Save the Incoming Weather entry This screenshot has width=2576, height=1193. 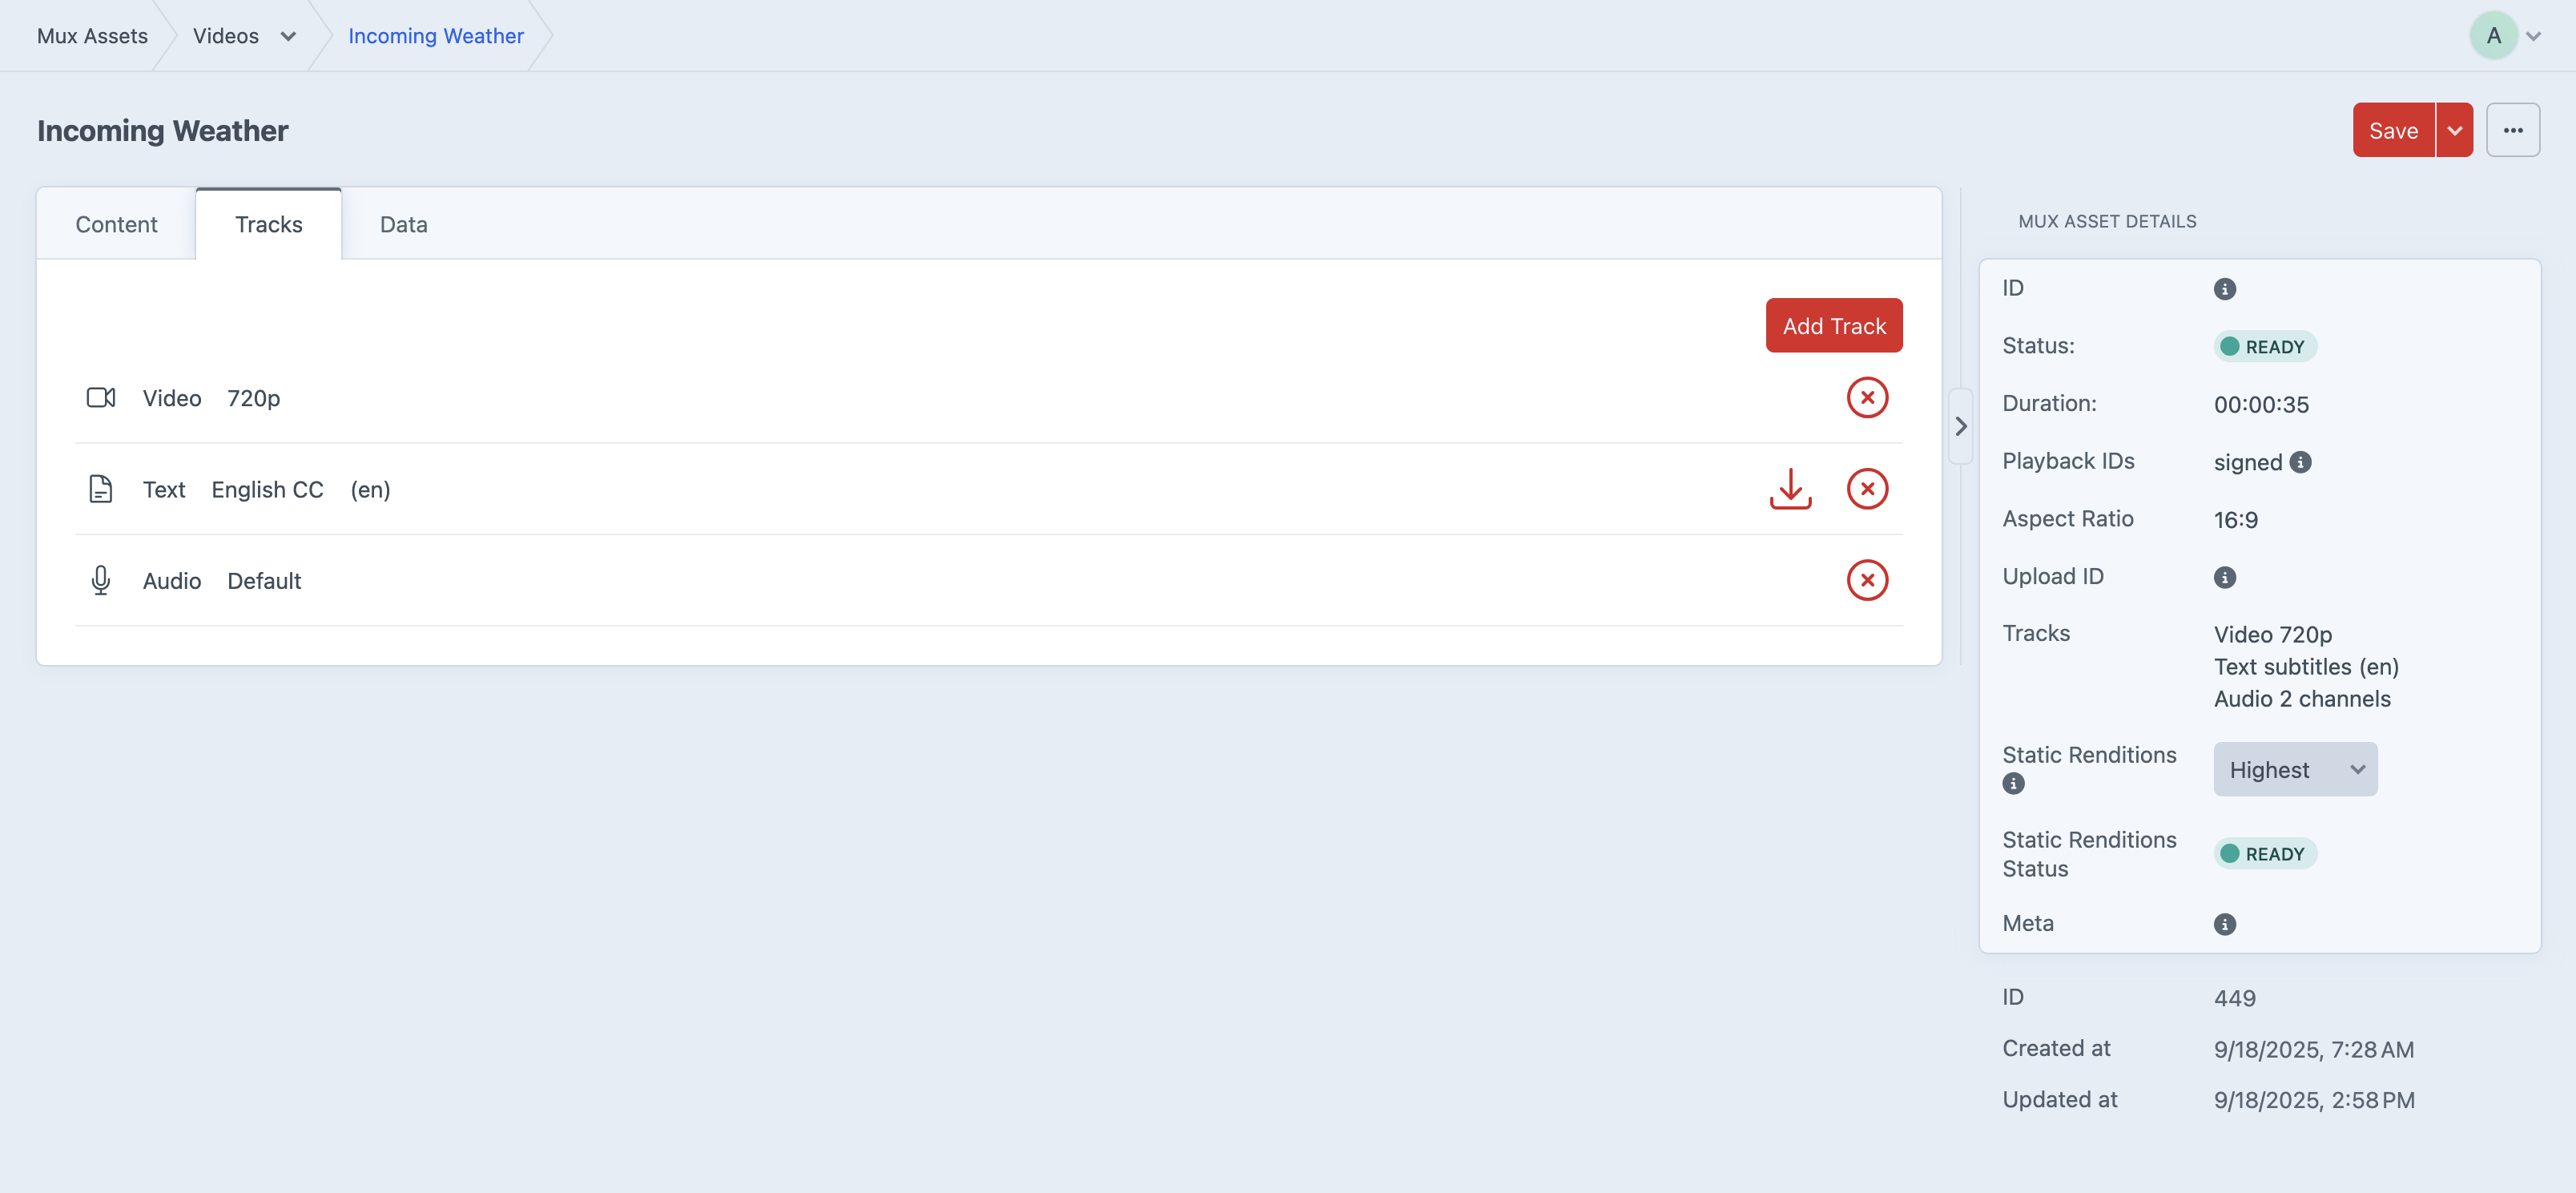click(x=2392, y=131)
